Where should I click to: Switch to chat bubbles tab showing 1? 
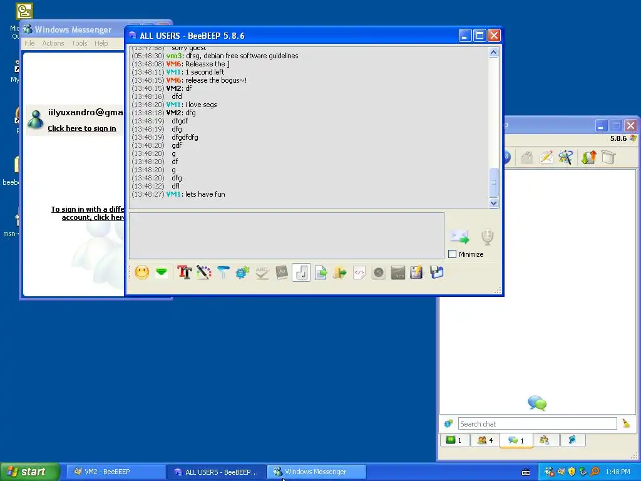[x=516, y=440]
